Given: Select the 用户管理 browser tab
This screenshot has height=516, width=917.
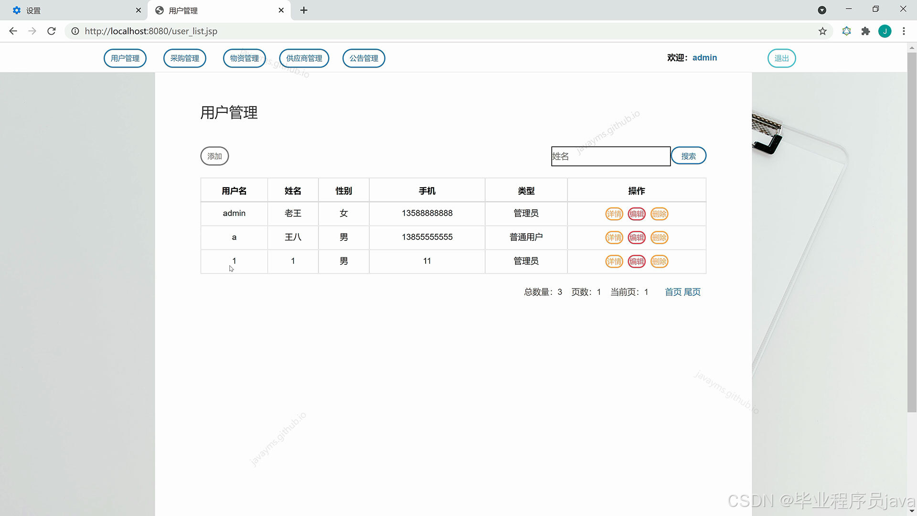Looking at the screenshot, I should pyautogui.click(x=219, y=10).
